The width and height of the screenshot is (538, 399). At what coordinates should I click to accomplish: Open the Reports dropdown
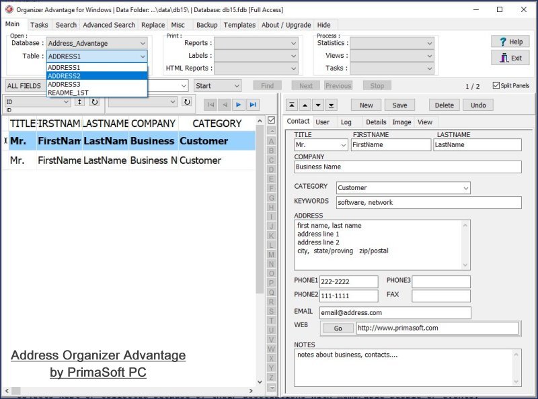pos(294,42)
